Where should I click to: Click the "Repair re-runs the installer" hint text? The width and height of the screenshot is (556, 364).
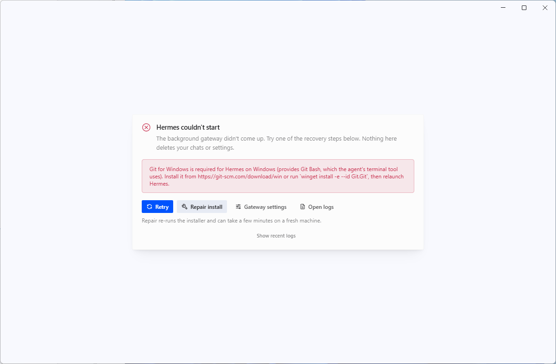[232, 221]
